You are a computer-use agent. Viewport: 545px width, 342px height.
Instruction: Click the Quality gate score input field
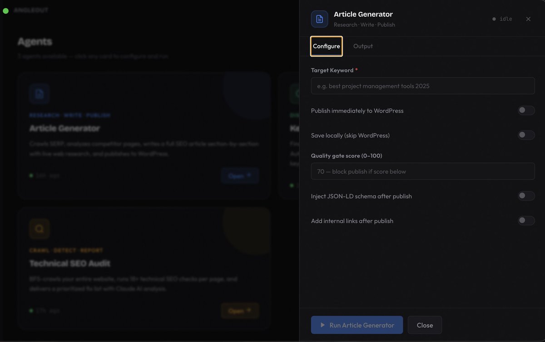tap(423, 171)
